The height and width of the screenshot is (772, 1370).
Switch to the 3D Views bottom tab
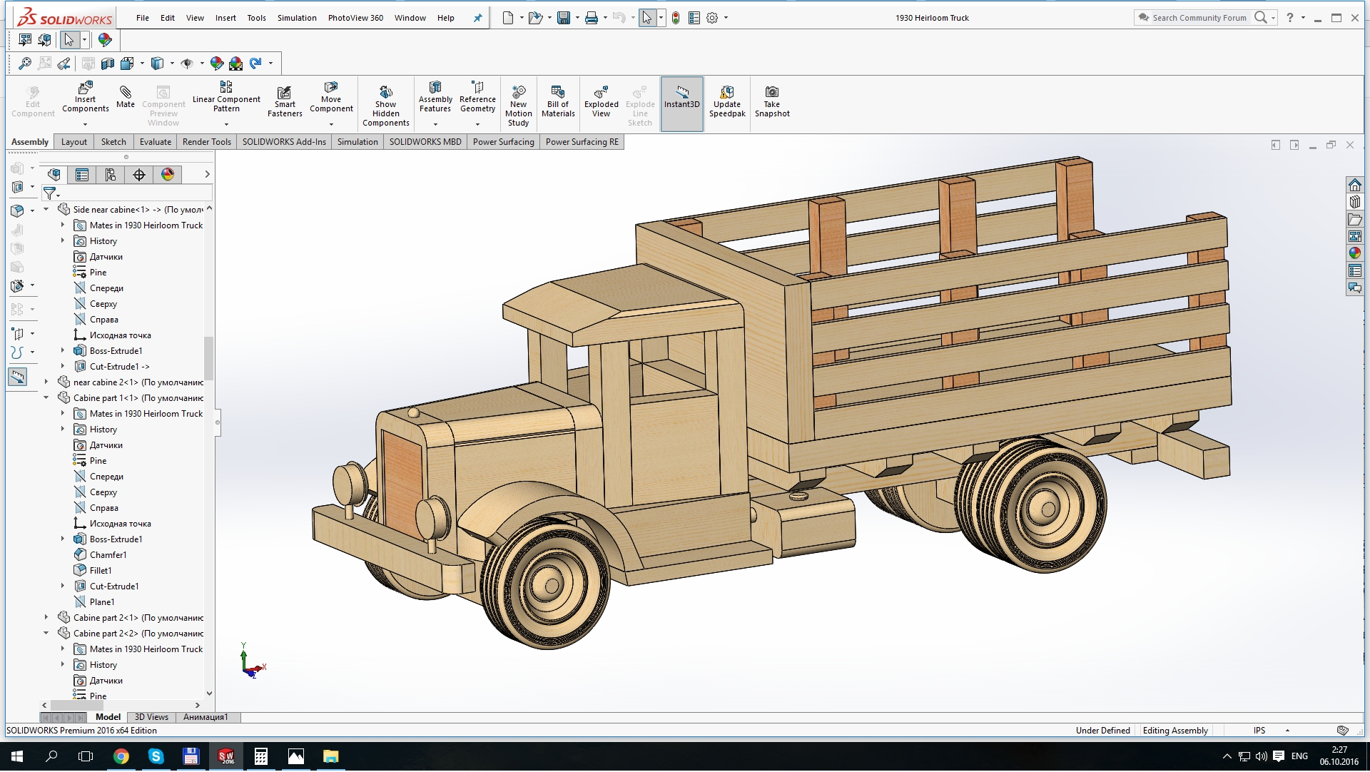pyautogui.click(x=151, y=718)
